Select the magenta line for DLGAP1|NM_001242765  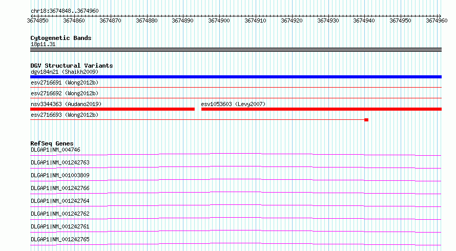pos(236,244)
